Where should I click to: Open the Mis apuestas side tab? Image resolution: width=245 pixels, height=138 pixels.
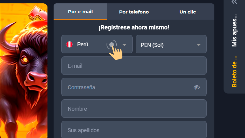[x=235, y=30]
